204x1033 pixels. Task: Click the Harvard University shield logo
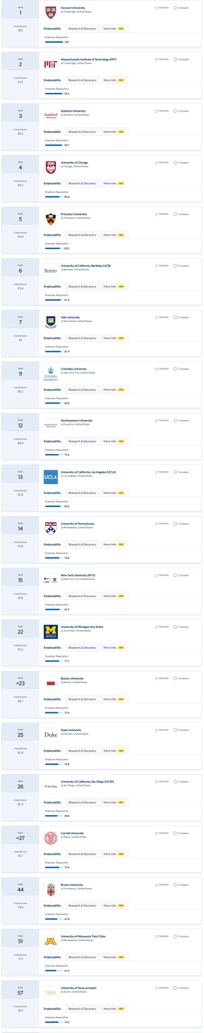(50, 13)
